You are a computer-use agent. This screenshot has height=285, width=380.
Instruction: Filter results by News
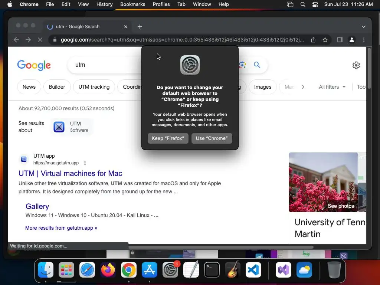point(29,87)
